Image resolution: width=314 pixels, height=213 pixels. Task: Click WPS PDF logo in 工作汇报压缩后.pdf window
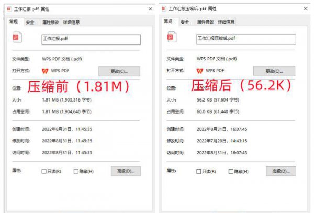200,71
